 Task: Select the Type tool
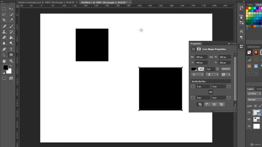[11, 49]
